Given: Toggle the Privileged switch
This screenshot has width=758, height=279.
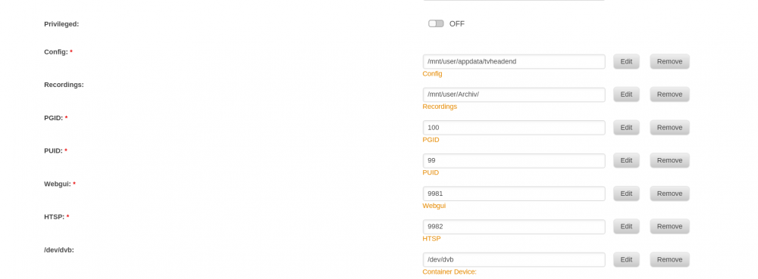Looking at the screenshot, I should [436, 23].
